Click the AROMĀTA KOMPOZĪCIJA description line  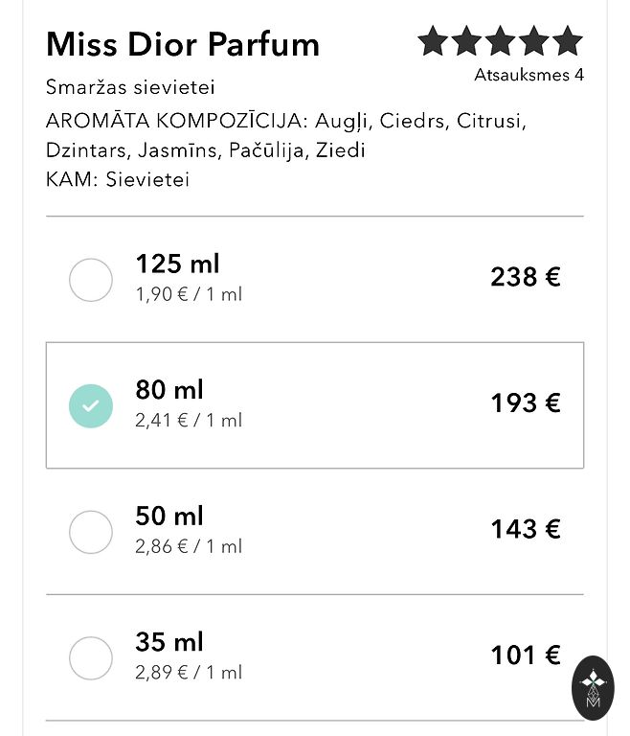[x=286, y=121]
